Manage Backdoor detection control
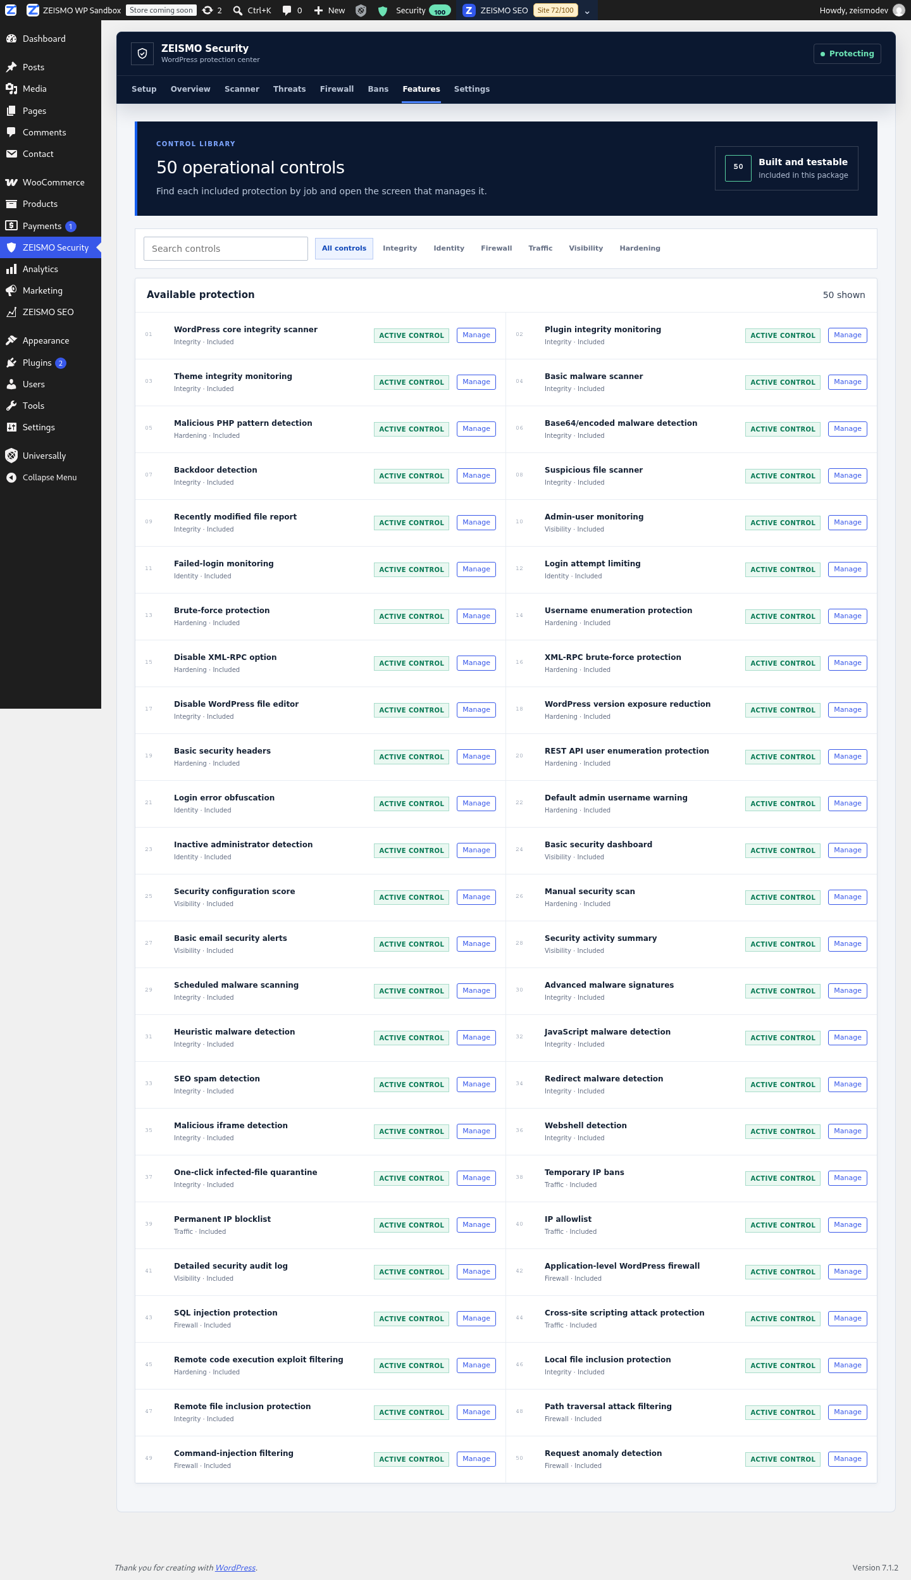 pos(476,476)
